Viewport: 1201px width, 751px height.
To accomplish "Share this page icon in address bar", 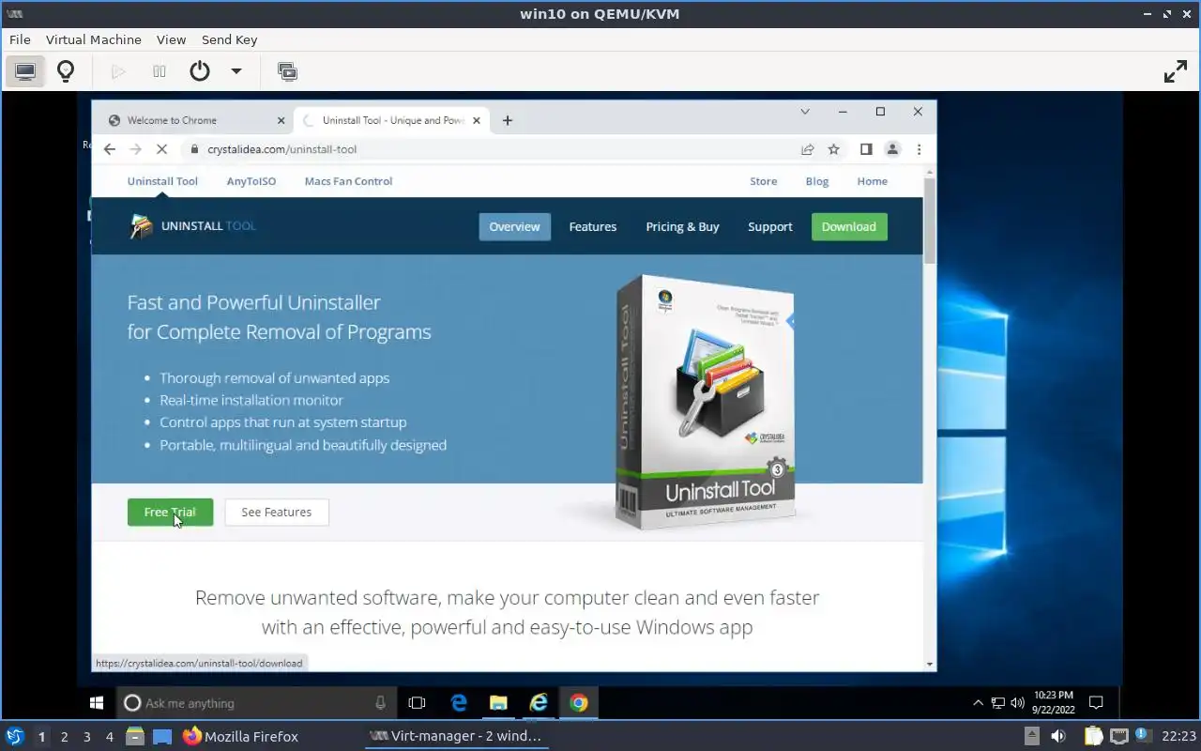I will pyautogui.click(x=807, y=149).
